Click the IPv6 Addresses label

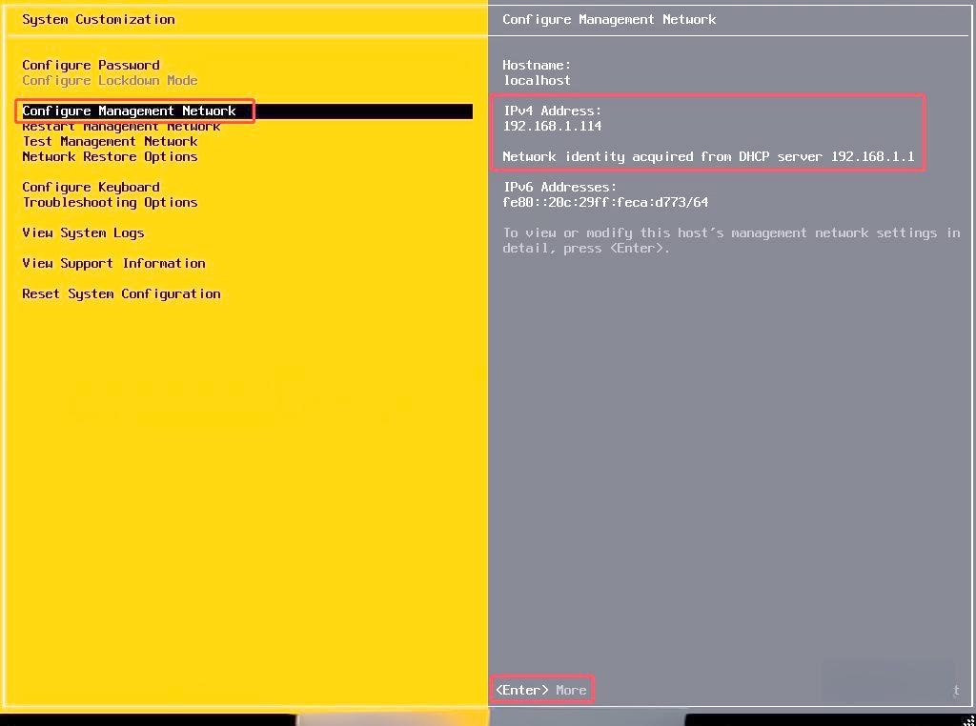click(x=559, y=188)
